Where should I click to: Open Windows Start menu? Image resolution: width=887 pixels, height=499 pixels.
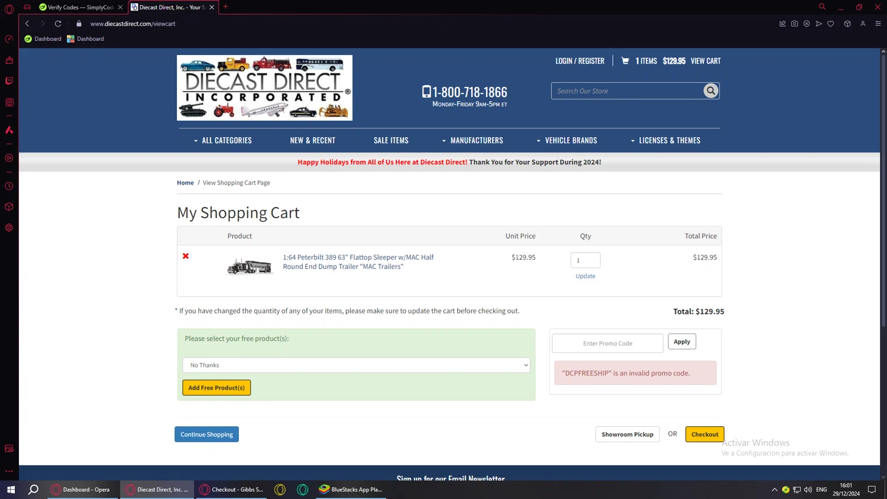click(x=11, y=490)
